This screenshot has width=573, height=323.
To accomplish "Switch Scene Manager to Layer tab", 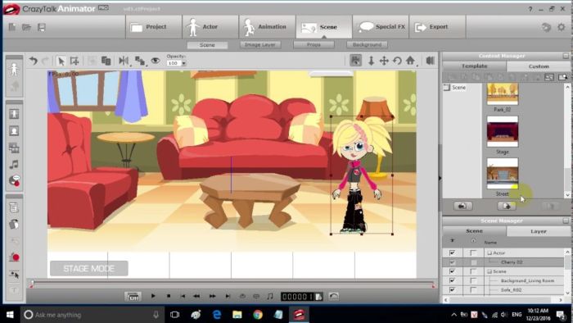I will pyautogui.click(x=539, y=231).
